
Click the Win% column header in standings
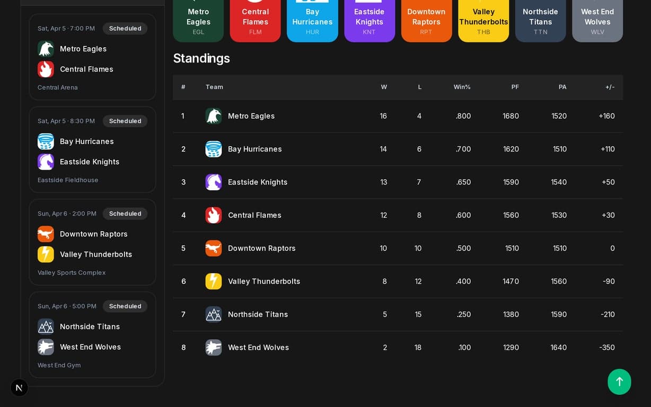point(462,87)
